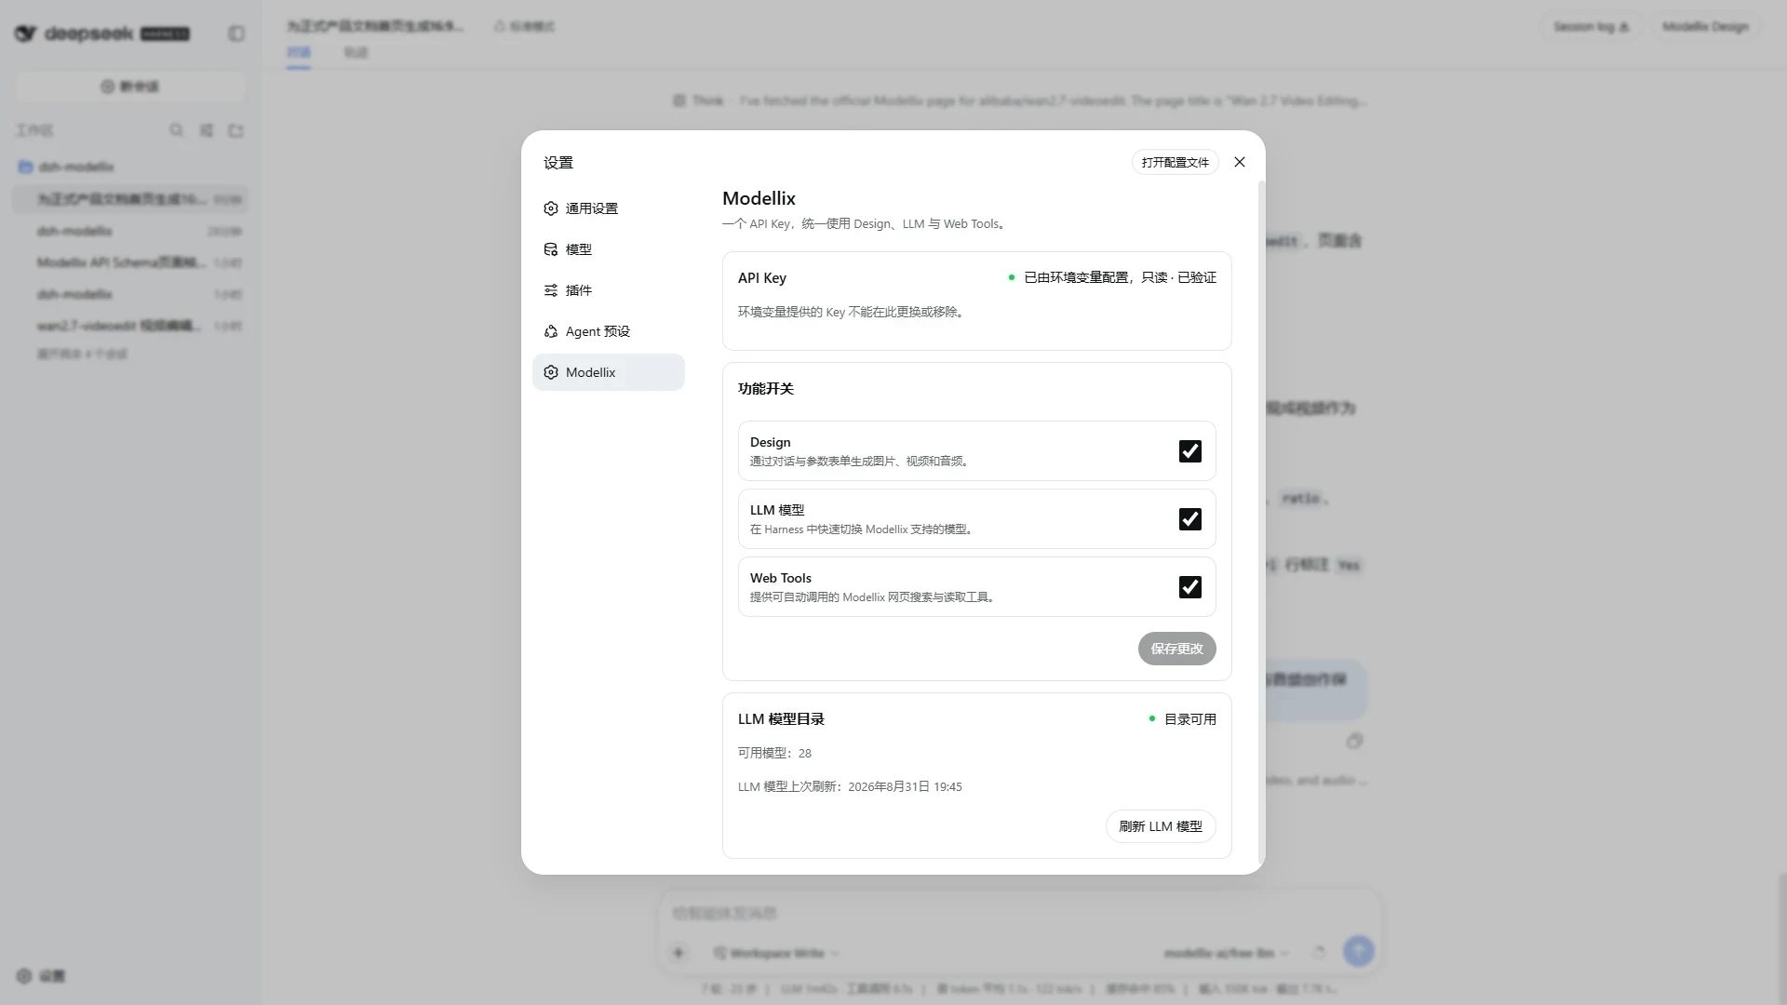Click the database icon beside 模型
The height and width of the screenshot is (1005, 1787).
[x=551, y=249]
